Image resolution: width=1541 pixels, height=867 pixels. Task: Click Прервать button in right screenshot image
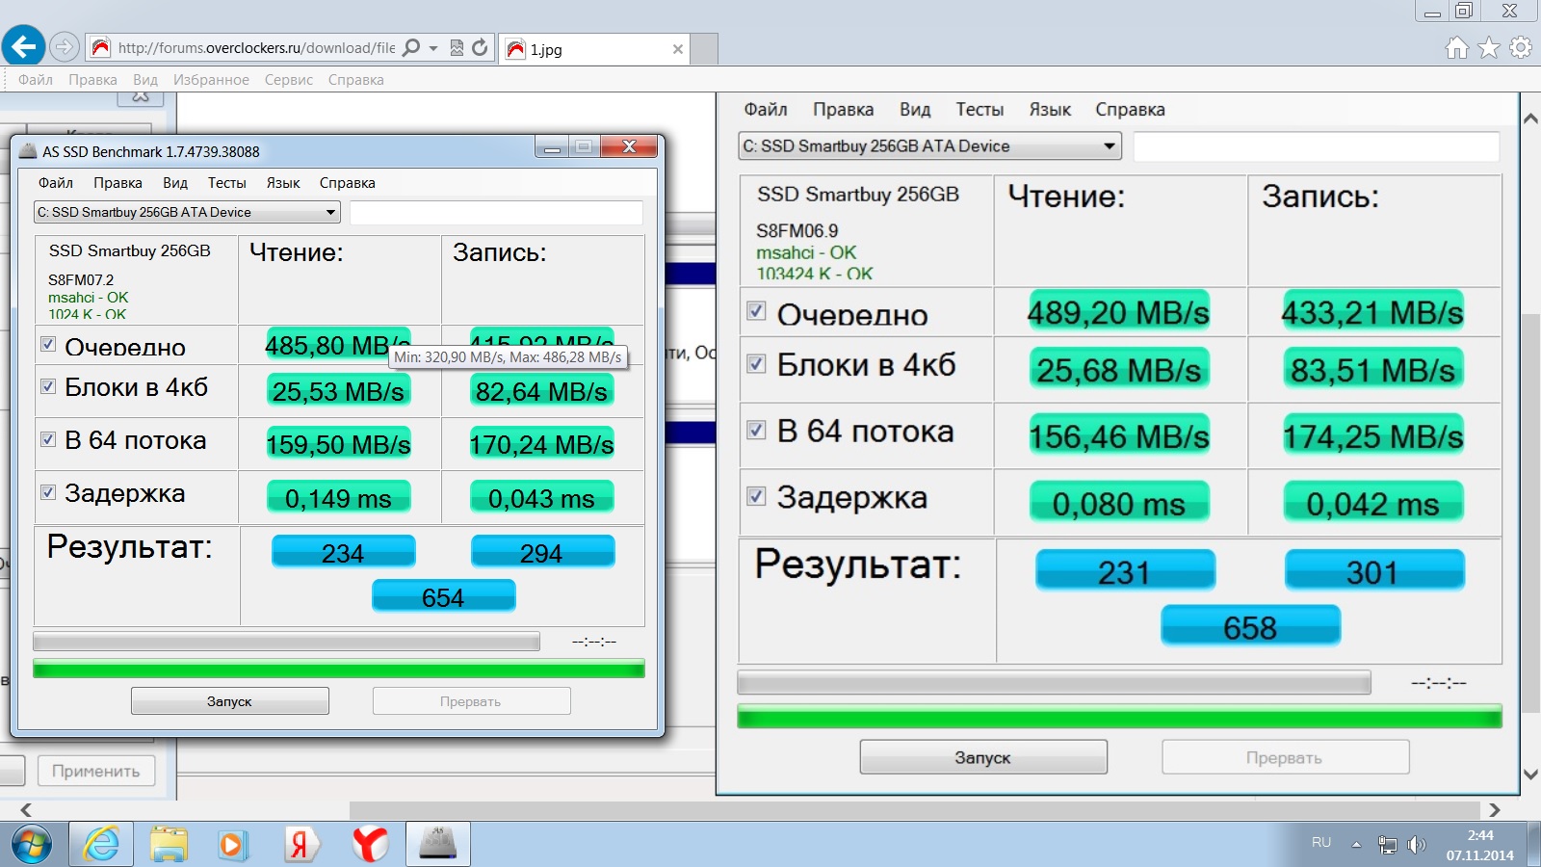click(x=1285, y=757)
